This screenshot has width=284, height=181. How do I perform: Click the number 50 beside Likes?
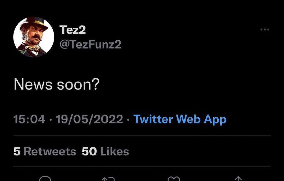click(89, 151)
